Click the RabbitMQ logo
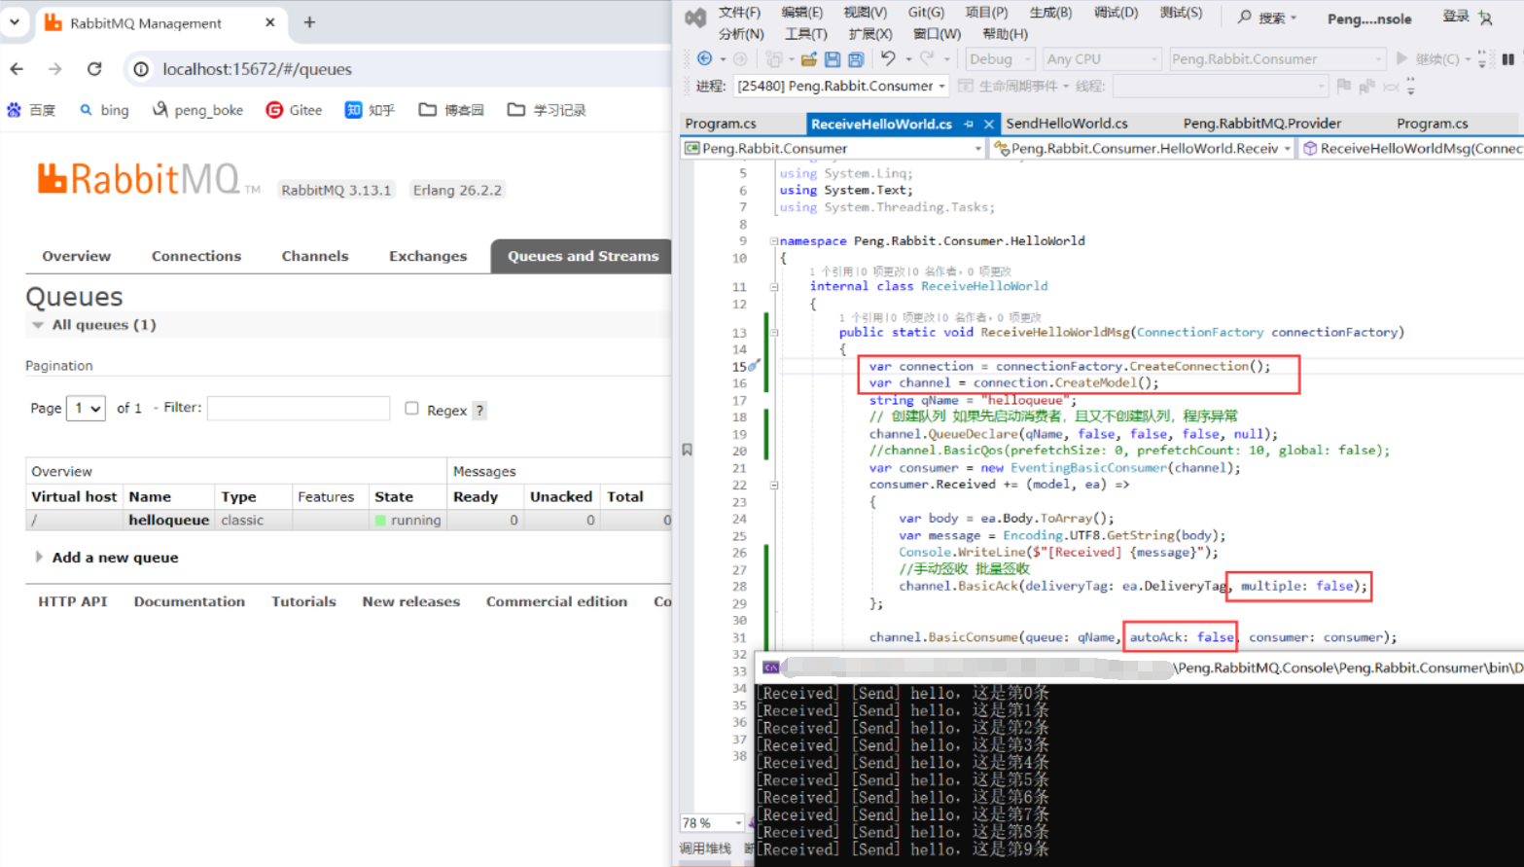This screenshot has height=867, width=1524. 149,179
